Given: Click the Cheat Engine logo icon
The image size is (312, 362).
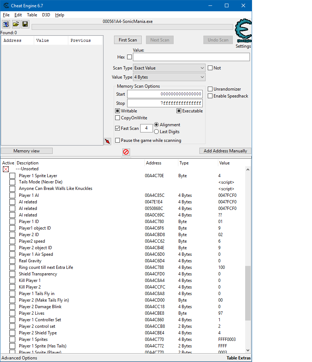Looking at the screenshot, I should (x=243, y=31).
